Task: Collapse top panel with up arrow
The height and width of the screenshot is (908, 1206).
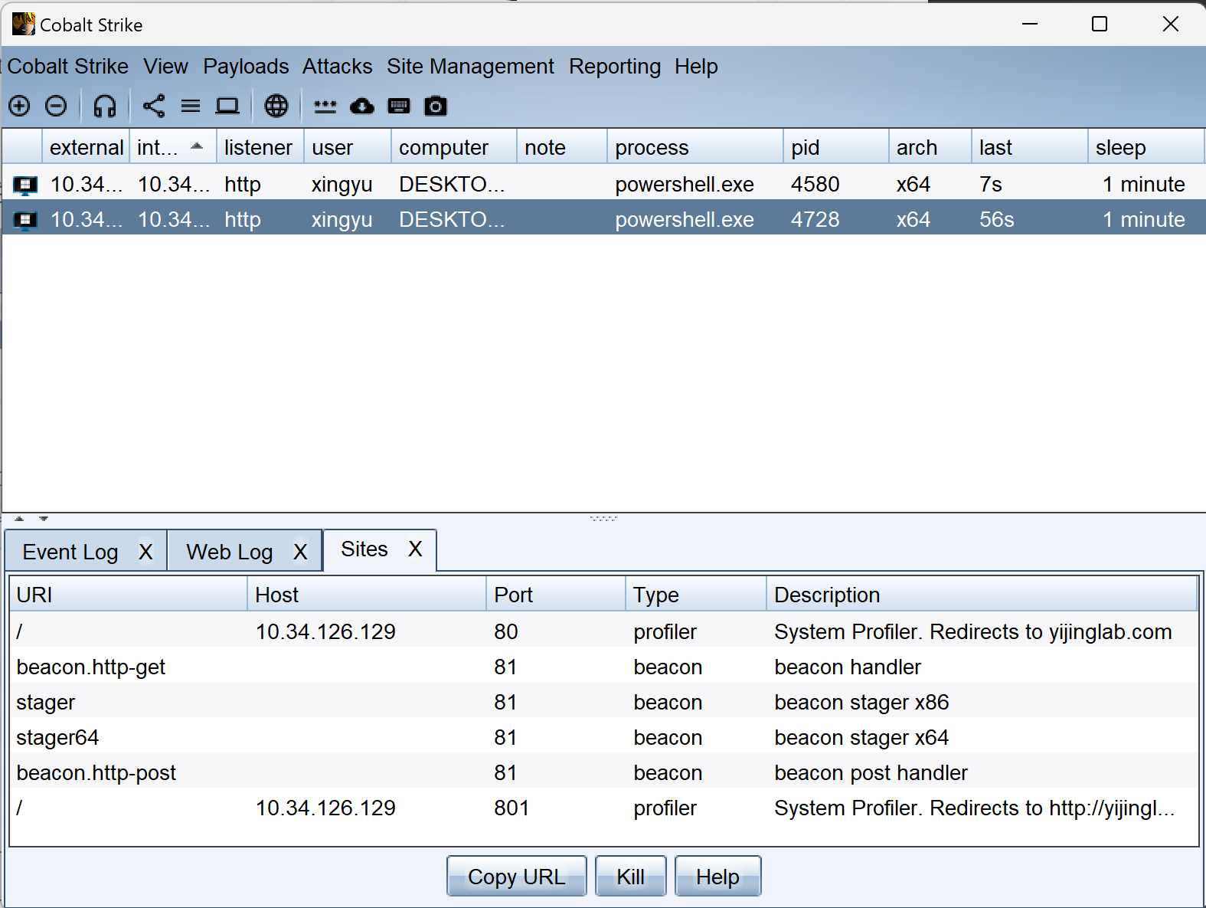Action: coord(19,519)
